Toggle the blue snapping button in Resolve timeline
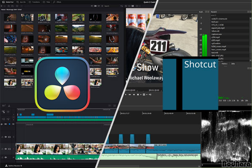 tap(9, 124)
